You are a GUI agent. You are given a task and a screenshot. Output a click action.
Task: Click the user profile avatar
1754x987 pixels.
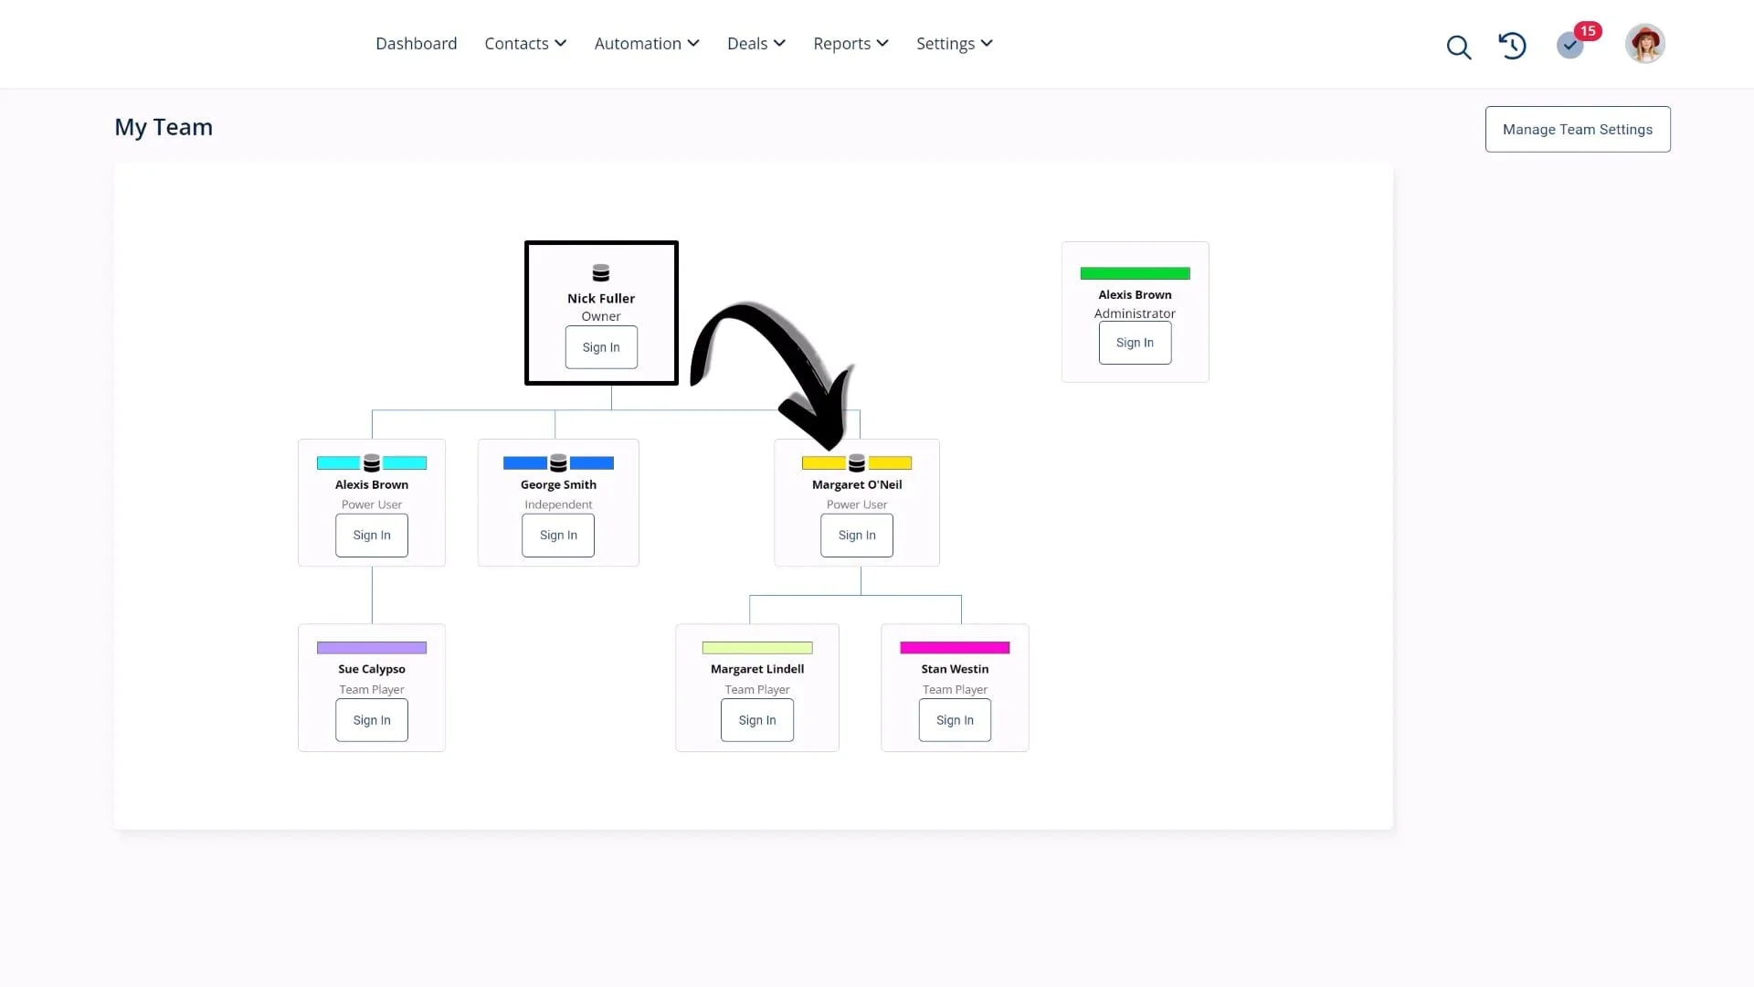pos(1644,44)
